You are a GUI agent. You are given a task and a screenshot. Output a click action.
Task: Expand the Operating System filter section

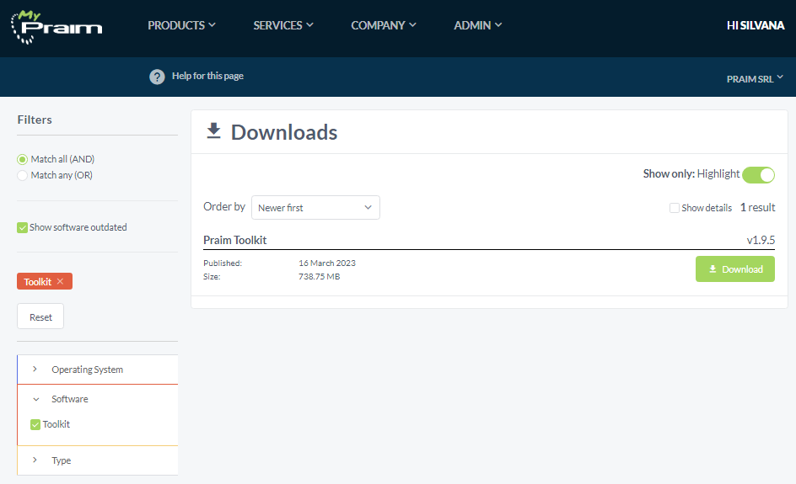[98, 370]
